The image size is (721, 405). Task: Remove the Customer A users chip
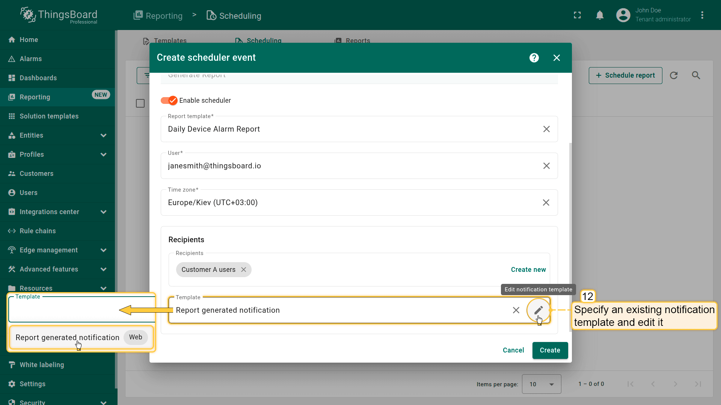[x=244, y=270]
